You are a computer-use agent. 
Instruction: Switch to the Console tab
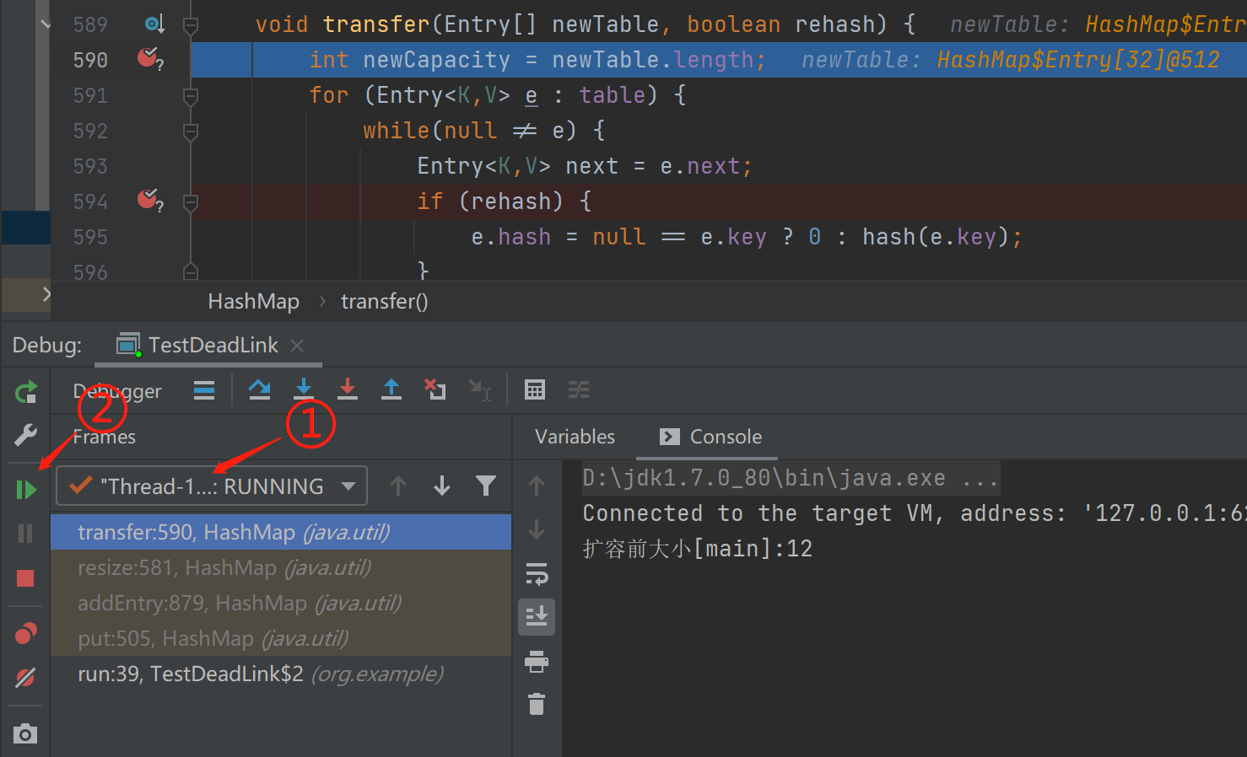[711, 437]
